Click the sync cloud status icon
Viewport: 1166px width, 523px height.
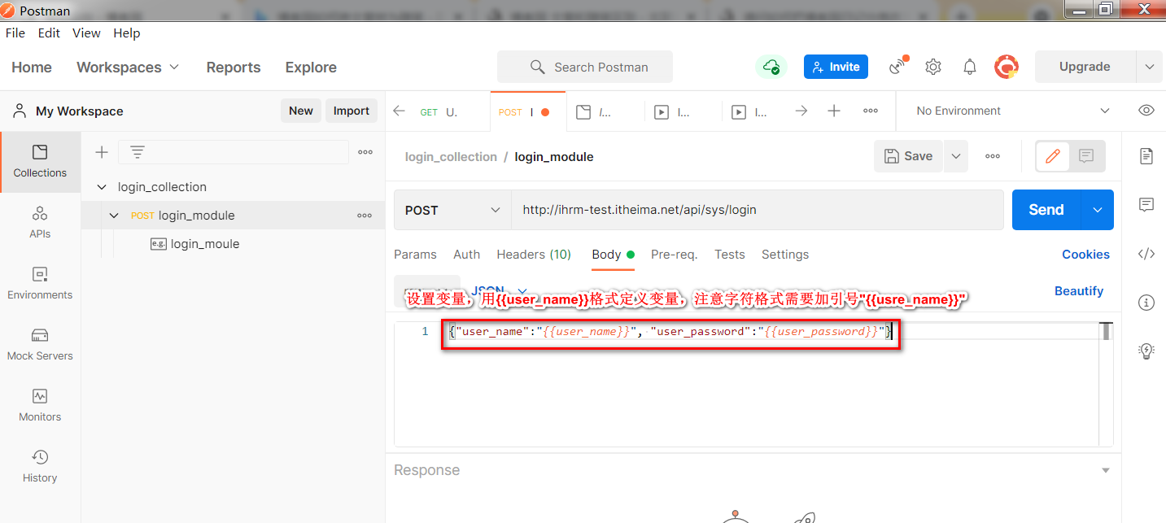coord(771,67)
